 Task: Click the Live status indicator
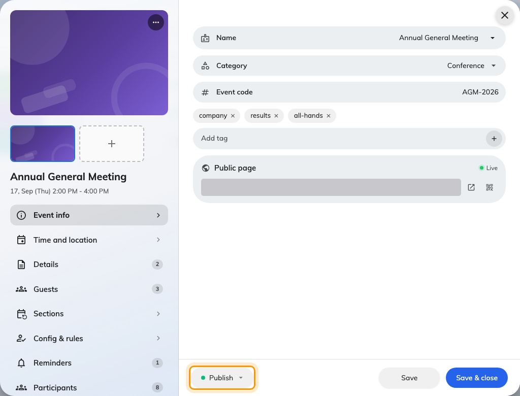tap(488, 168)
